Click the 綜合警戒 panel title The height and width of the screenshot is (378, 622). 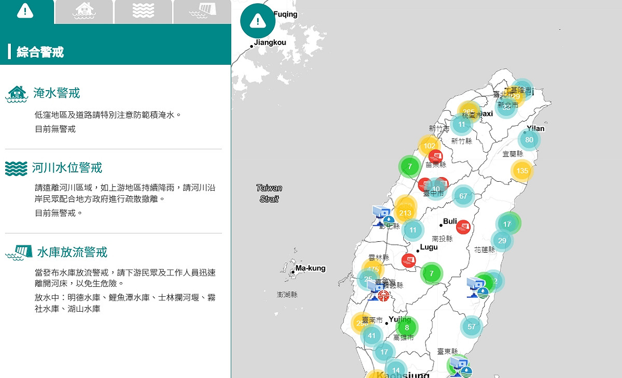[40, 52]
